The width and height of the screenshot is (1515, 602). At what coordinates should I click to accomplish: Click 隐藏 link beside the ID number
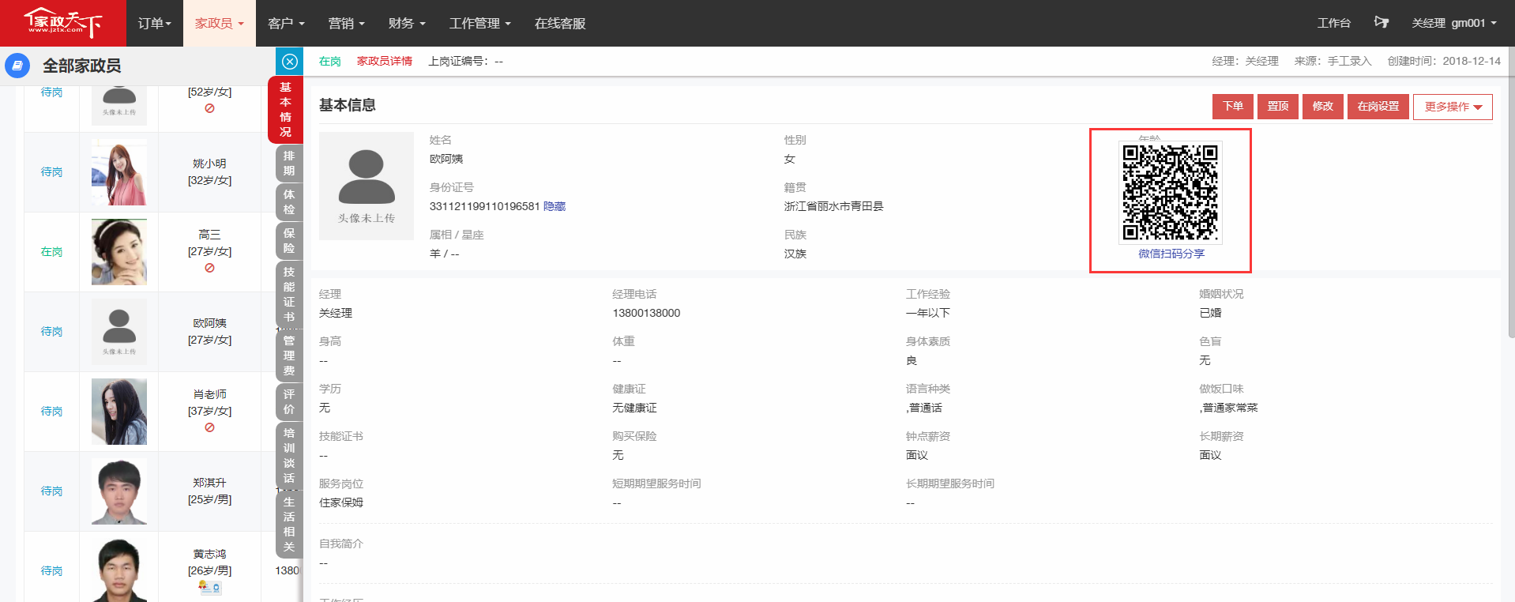[x=554, y=206]
